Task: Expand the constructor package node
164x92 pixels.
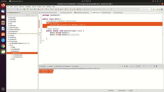Action: coord(11,49)
